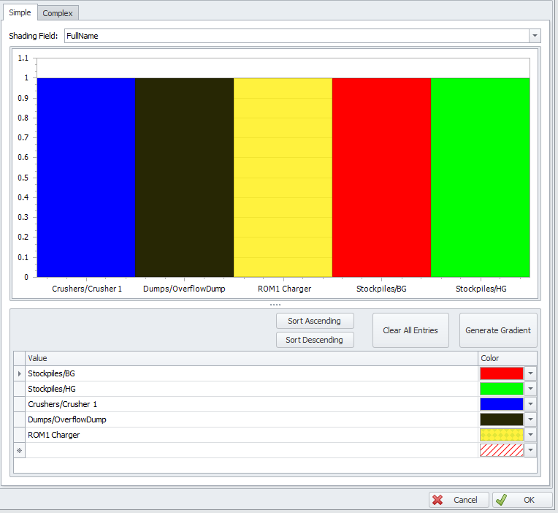Switch to the Complex tab

click(x=58, y=13)
